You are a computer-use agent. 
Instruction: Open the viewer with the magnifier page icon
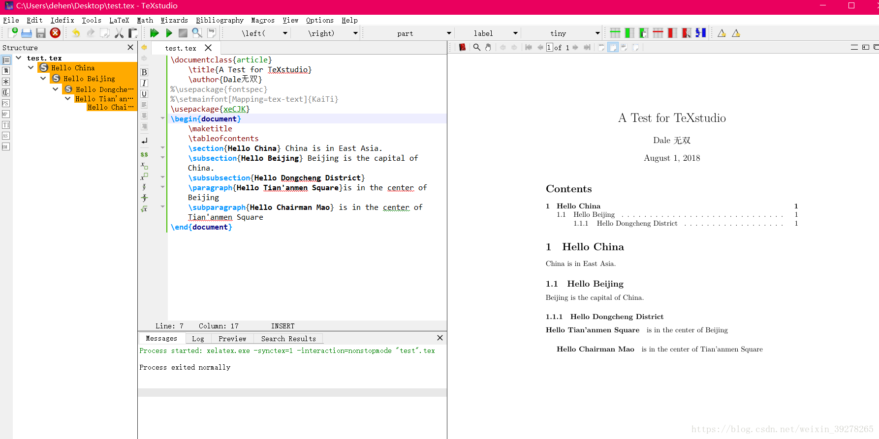pos(197,33)
